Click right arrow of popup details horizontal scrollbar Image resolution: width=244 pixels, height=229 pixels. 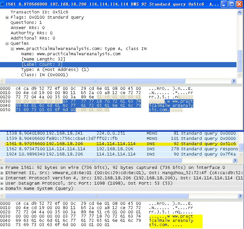(234, 81)
